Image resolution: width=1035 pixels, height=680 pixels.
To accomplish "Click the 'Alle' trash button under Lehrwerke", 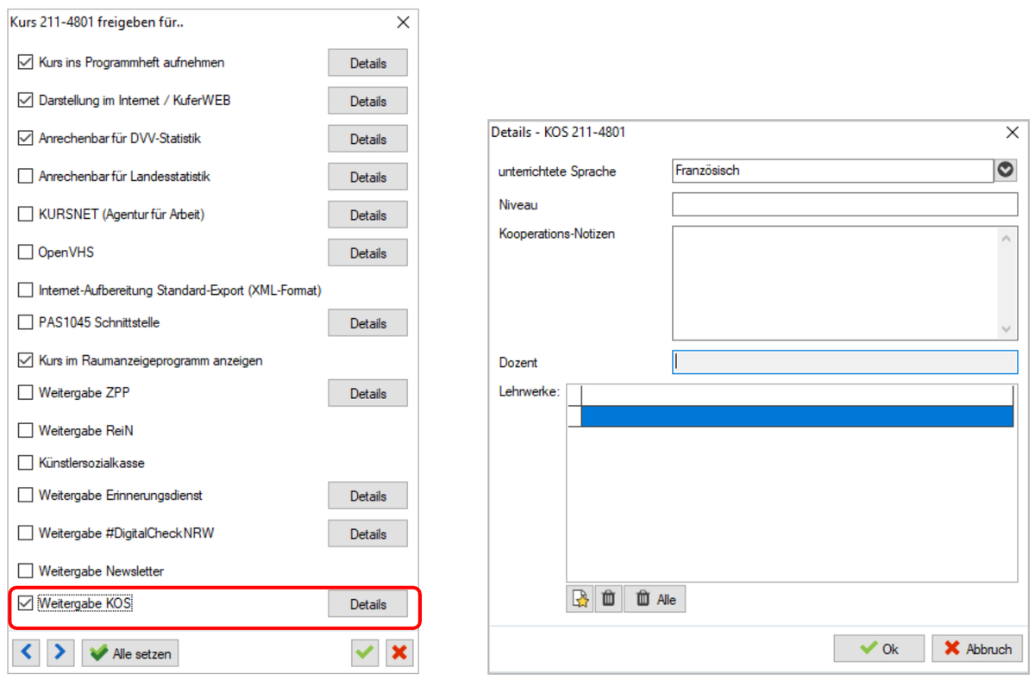I will tap(655, 599).
